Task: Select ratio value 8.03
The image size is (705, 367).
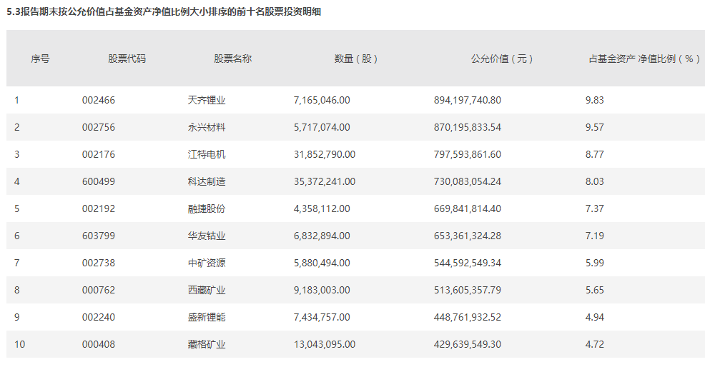Action: click(x=594, y=182)
